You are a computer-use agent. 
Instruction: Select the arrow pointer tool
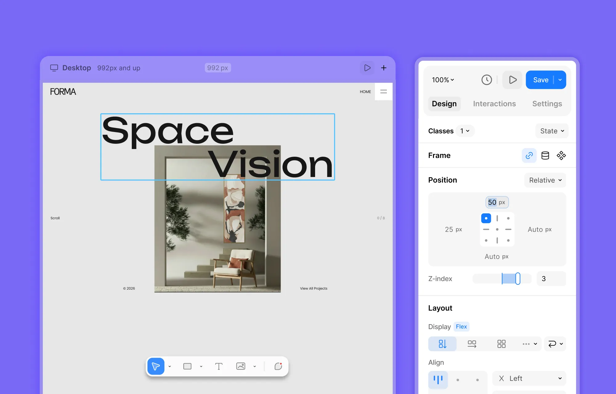click(156, 366)
